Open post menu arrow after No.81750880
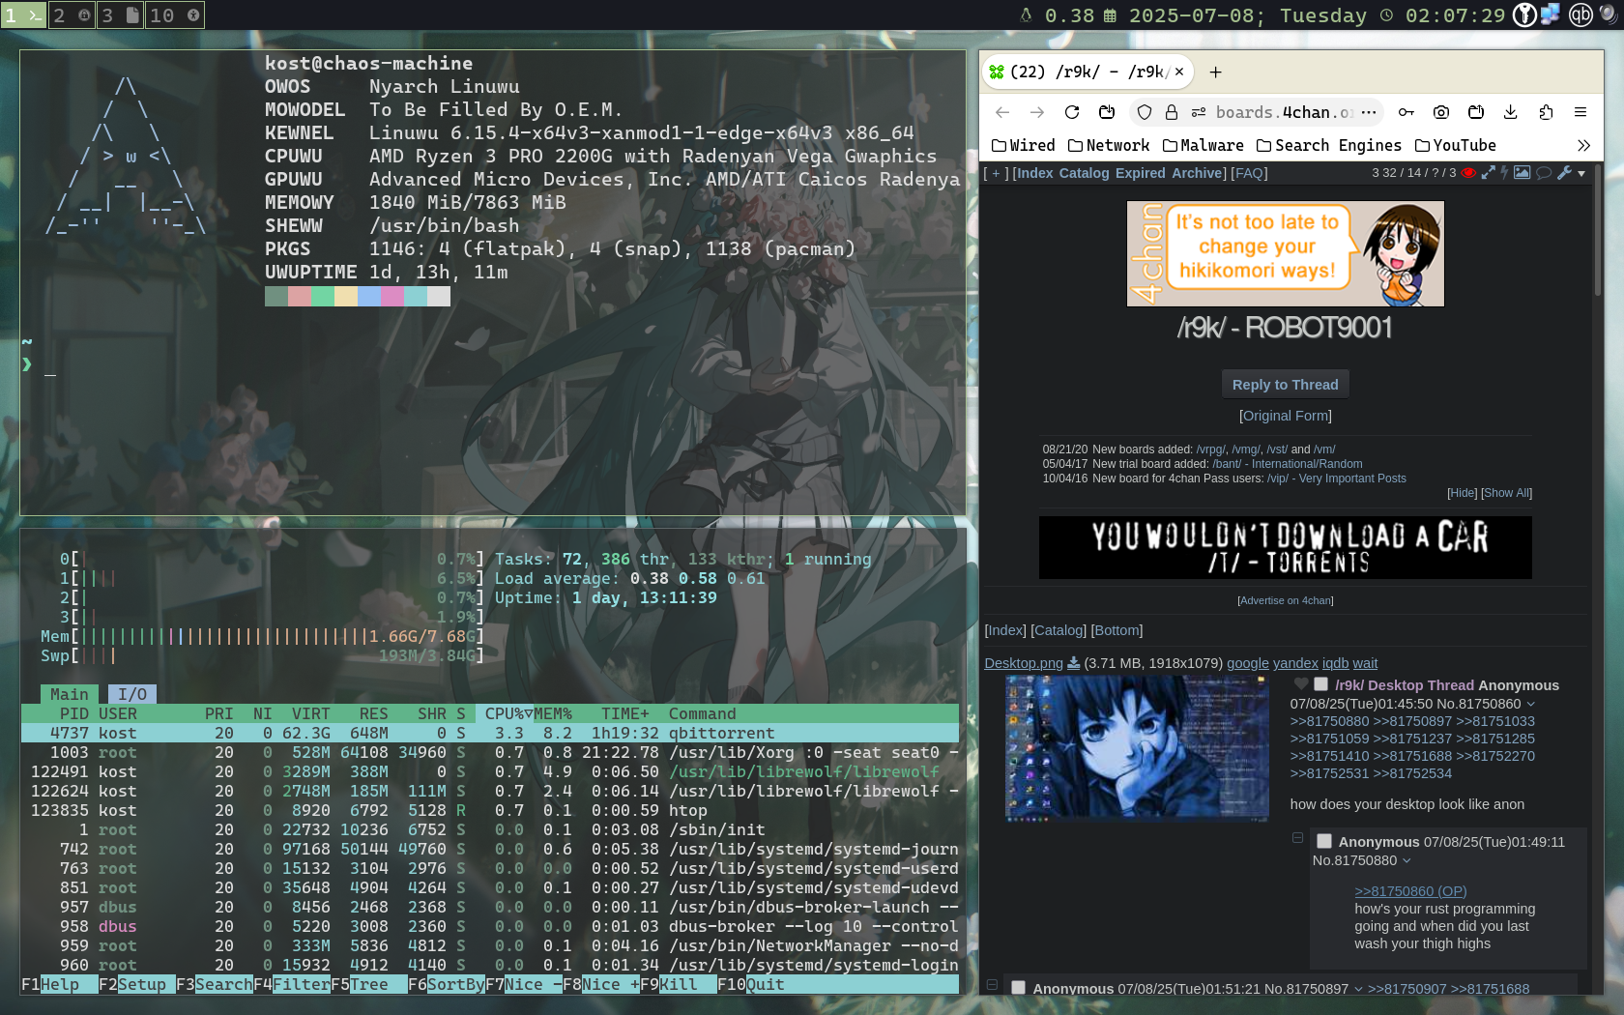 (x=1406, y=860)
